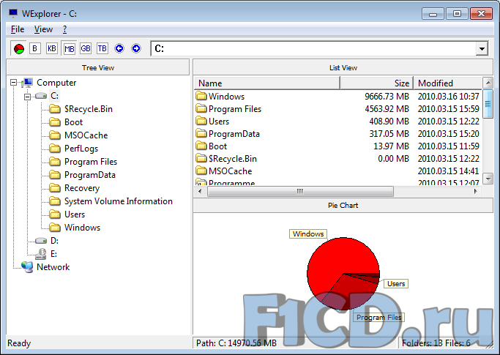Select System Volume Information tree label
500x355 pixels.
click(x=119, y=201)
